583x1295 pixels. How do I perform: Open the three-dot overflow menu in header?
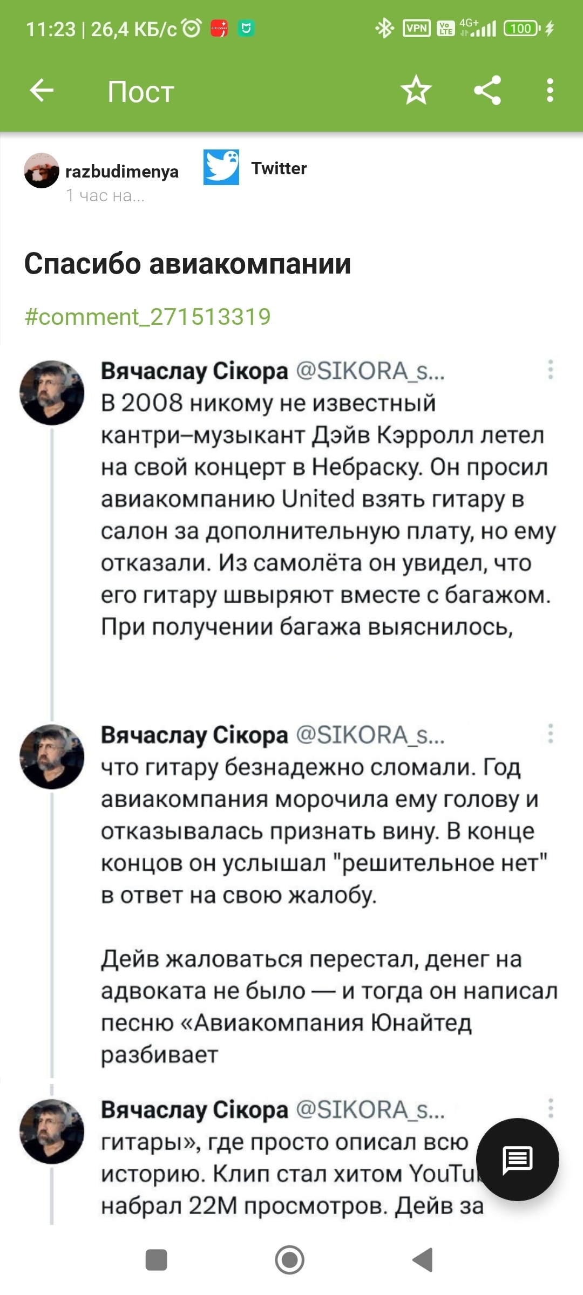point(550,90)
